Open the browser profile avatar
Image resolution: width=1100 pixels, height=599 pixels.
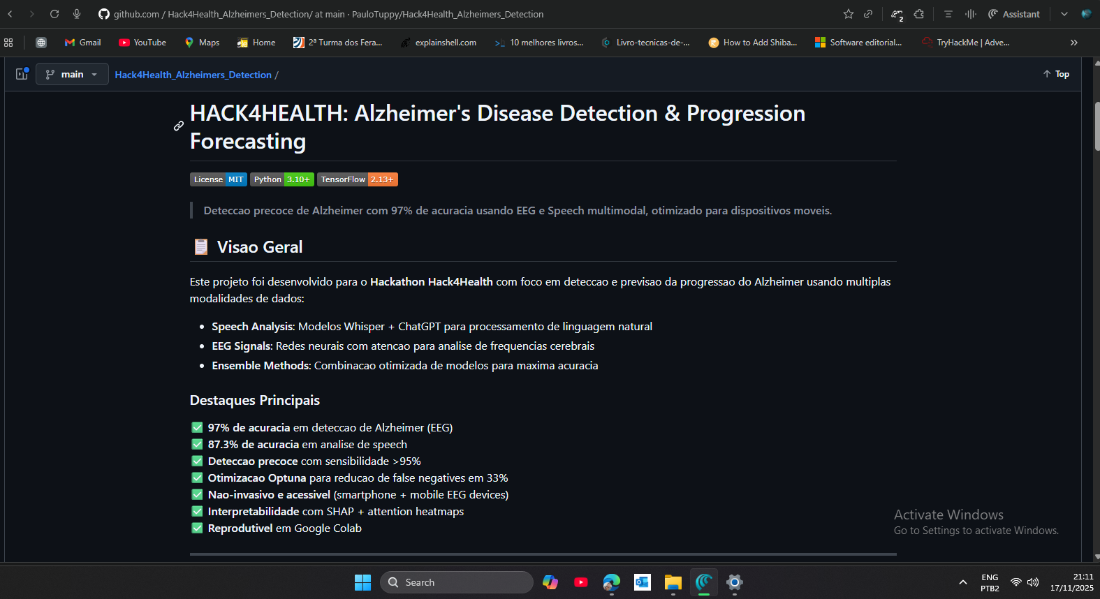point(1087,14)
